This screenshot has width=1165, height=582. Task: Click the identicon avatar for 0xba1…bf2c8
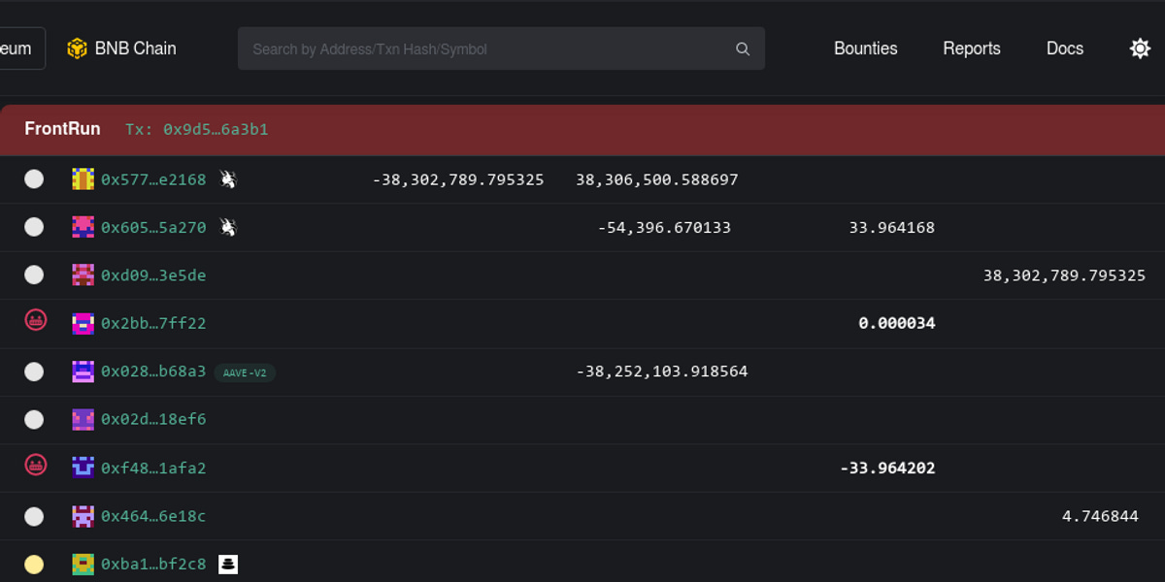point(83,564)
